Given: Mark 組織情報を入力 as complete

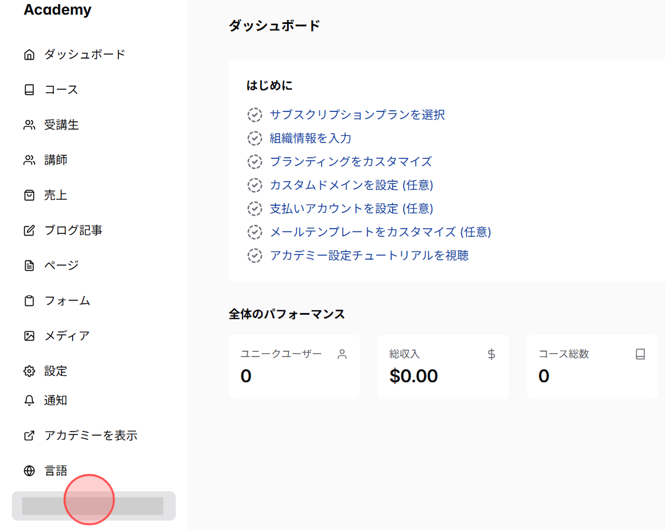Looking at the screenshot, I should (x=254, y=138).
